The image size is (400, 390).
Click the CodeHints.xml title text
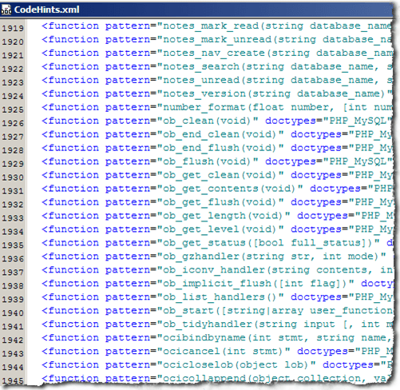47,10
